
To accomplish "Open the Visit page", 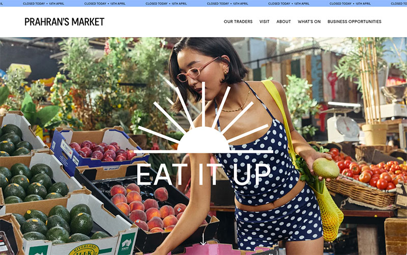I will [264, 21].
